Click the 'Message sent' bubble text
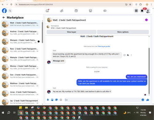The height and width of the screenshot is (120, 154). 59,61
